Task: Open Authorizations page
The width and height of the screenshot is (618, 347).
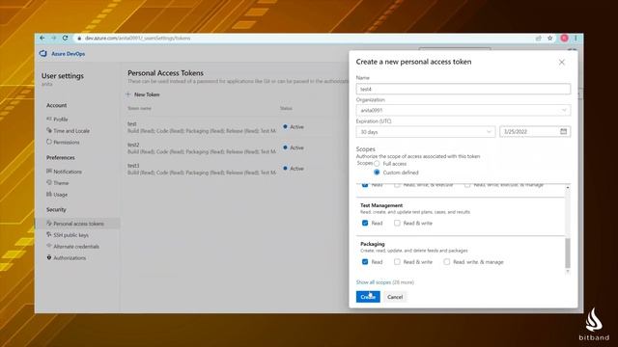Action: [x=70, y=257]
